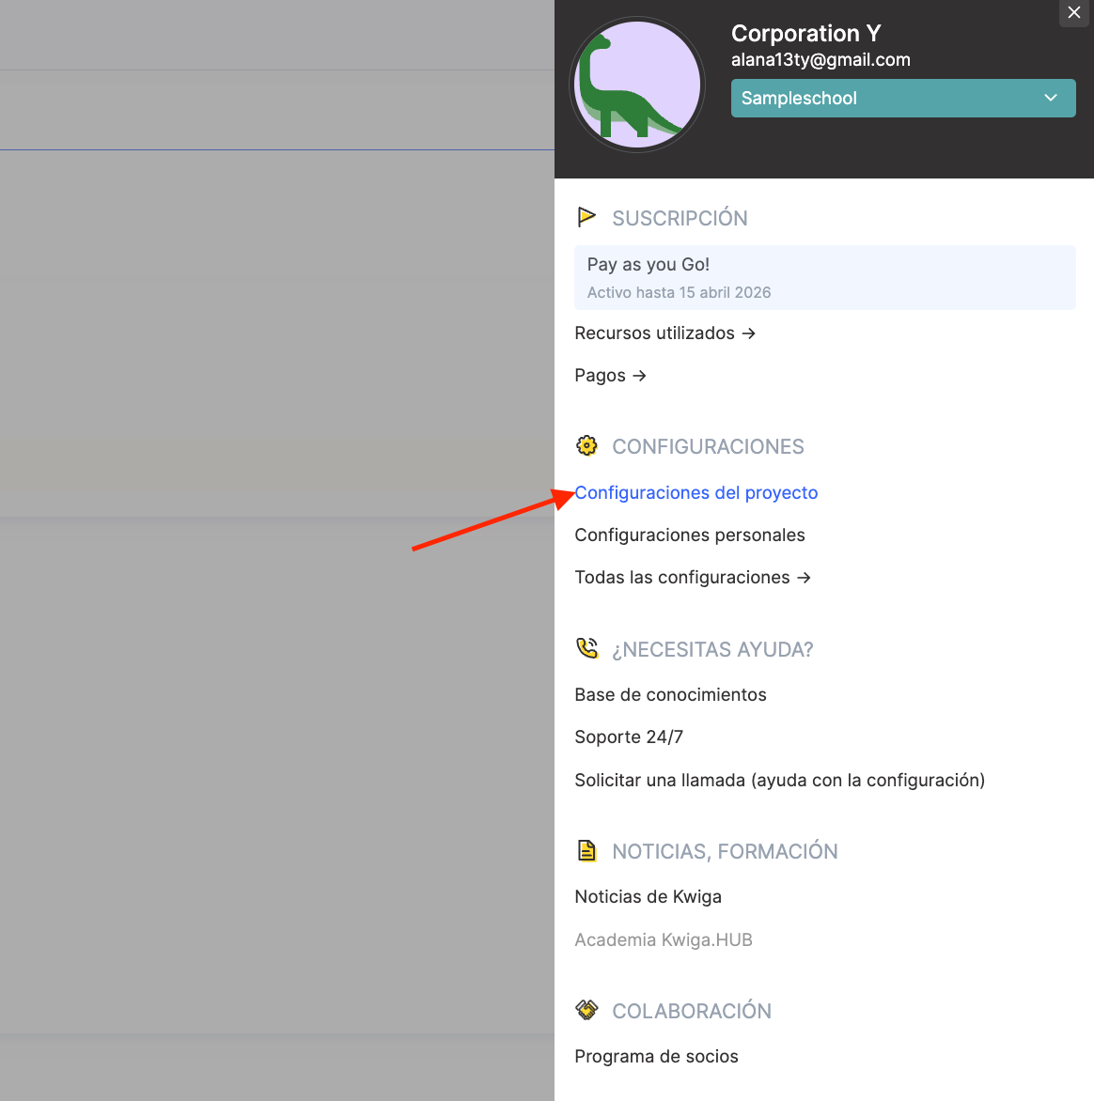Open Base de conocimientos

[670, 694]
